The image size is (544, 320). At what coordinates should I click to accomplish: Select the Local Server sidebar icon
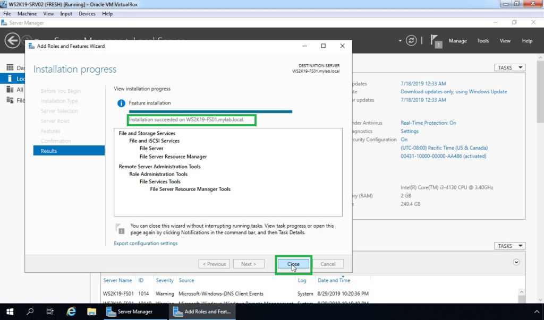click(10, 79)
